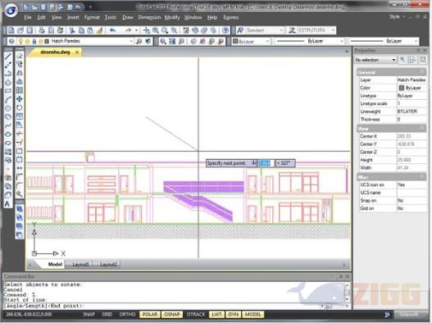Click the Print icon

(x=42, y=30)
